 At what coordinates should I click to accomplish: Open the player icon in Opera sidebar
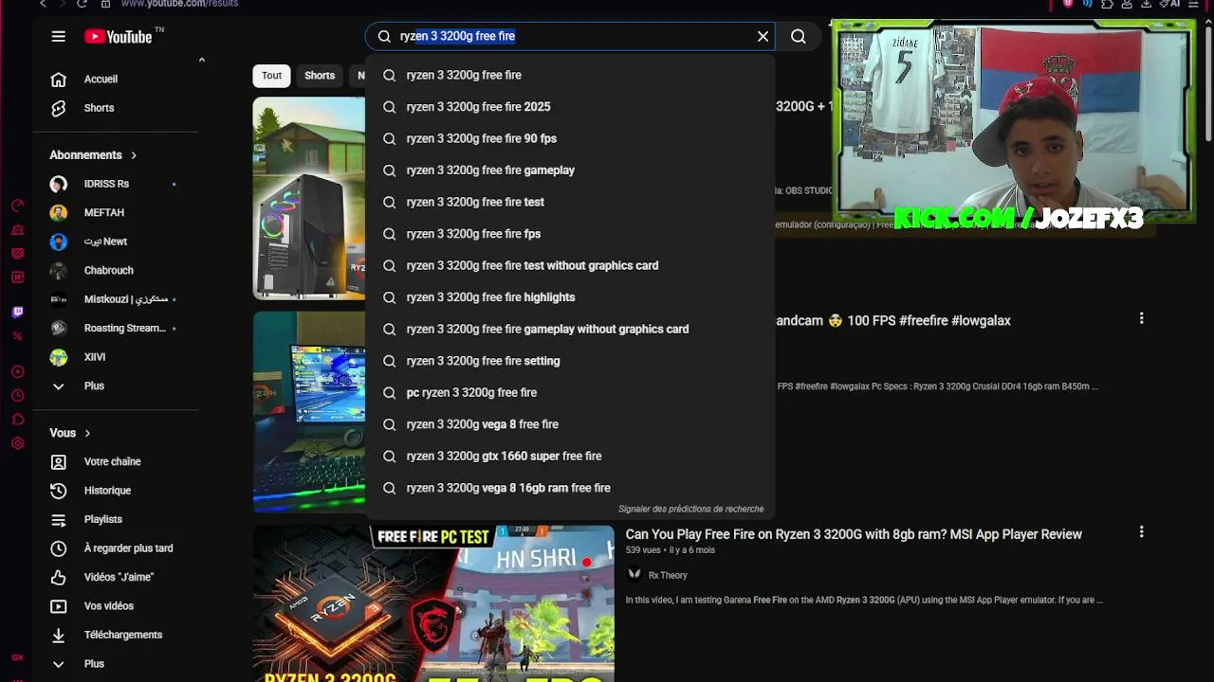[17, 372]
